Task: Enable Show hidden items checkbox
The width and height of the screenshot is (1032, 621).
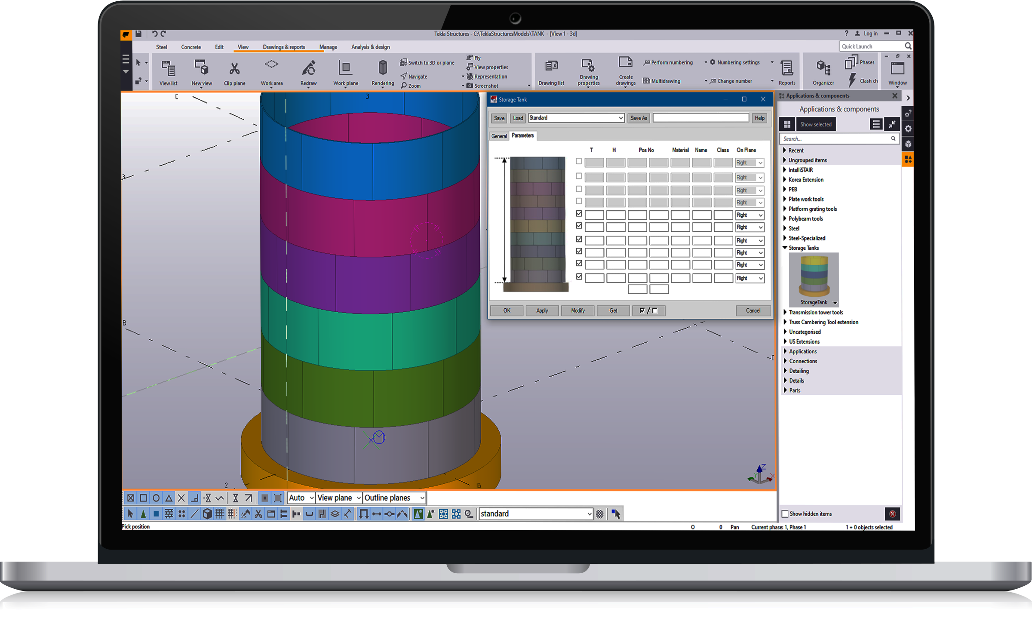Action: point(785,514)
